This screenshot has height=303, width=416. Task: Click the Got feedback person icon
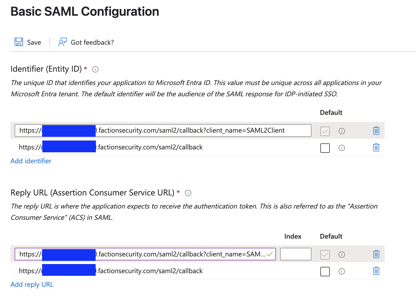62,42
